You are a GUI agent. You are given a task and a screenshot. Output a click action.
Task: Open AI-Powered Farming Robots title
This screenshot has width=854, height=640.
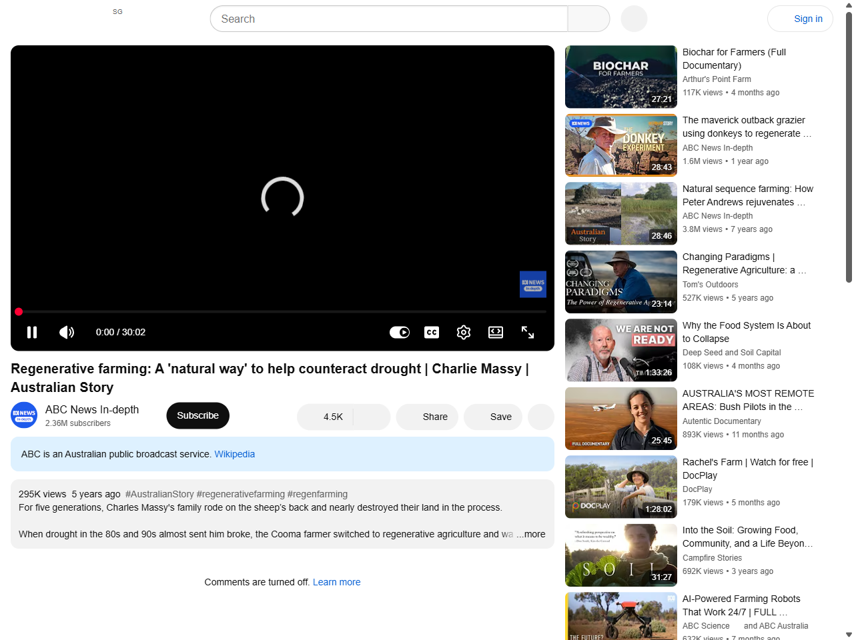[741, 605]
